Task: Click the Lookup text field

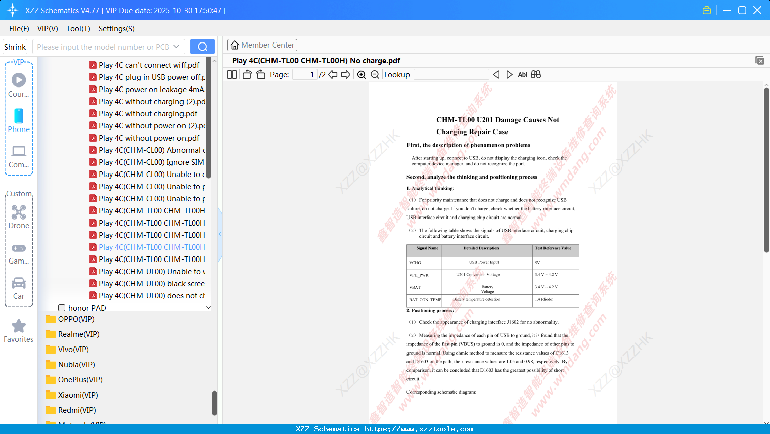Action: pyautogui.click(x=451, y=75)
